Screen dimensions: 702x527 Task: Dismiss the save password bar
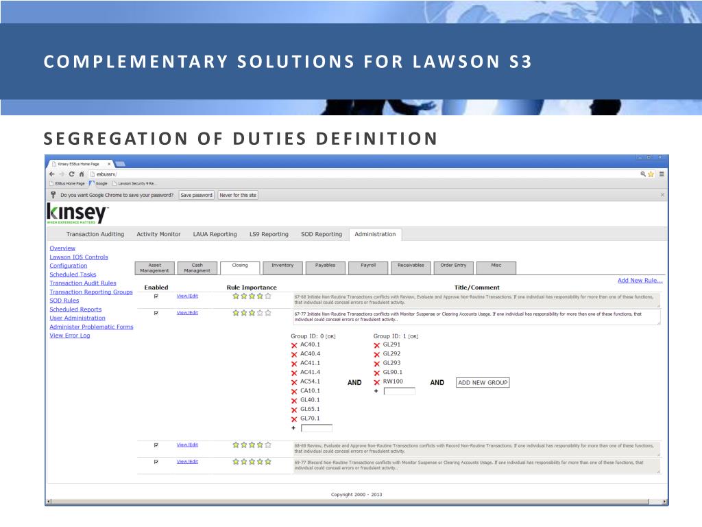tap(662, 195)
